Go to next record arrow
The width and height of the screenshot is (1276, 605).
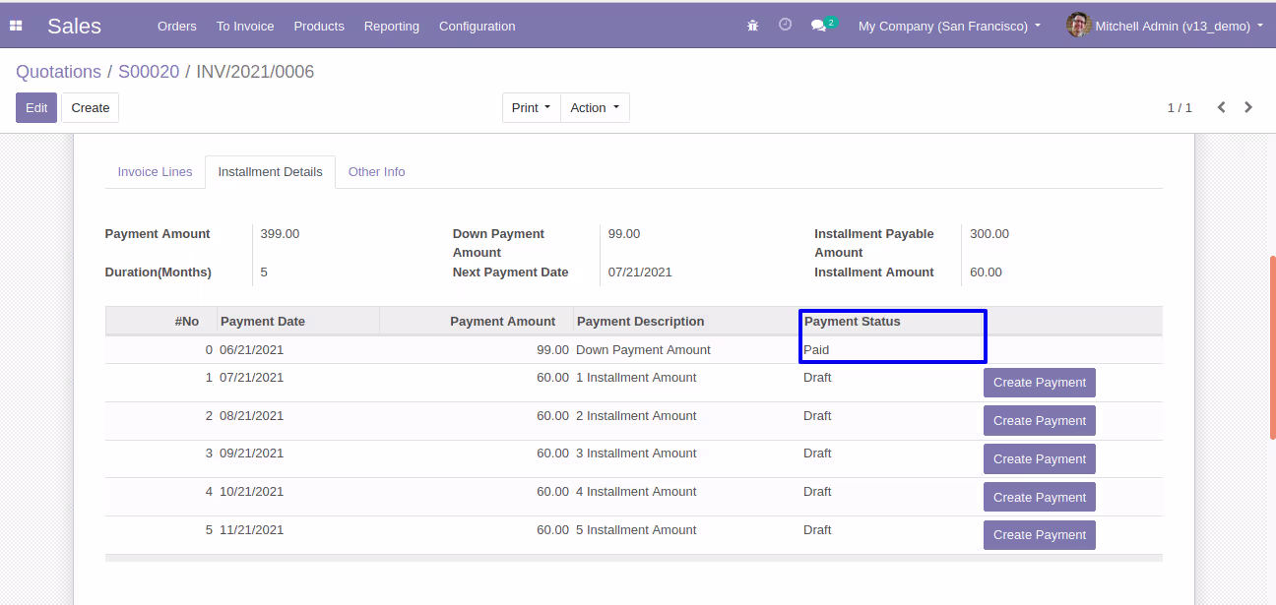pyautogui.click(x=1248, y=107)
